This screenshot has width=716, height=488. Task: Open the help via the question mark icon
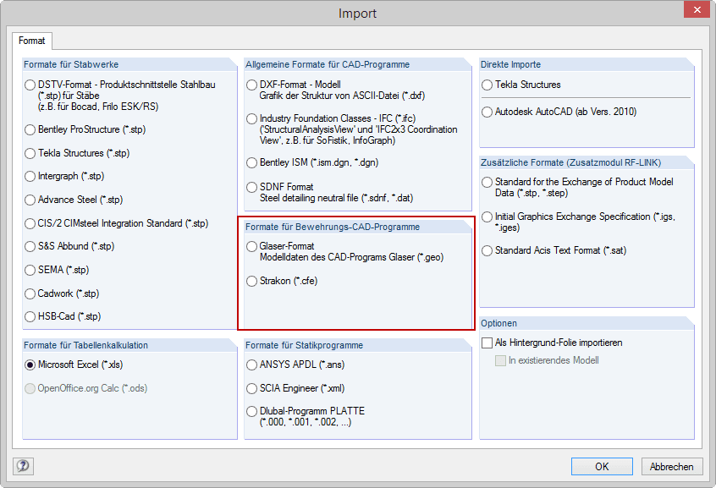pos(21,466)
